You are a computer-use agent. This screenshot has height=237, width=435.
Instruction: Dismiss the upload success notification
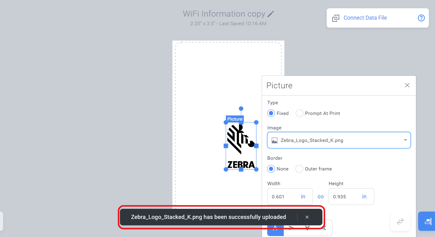307,217
